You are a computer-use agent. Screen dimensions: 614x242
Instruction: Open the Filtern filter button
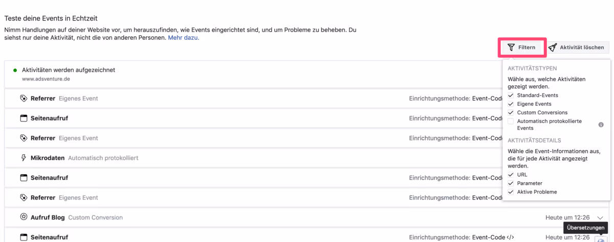coord(522,47)
